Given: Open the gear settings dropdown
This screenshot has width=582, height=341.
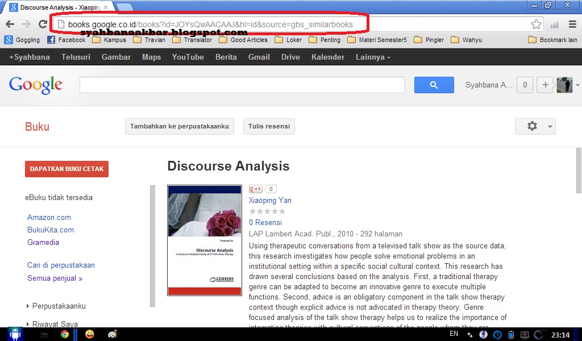Looking at the screenshot, I should (x=535, y=127).
